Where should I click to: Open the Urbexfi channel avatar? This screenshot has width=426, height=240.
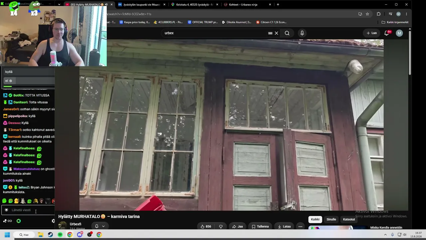[x=62, y=225]
